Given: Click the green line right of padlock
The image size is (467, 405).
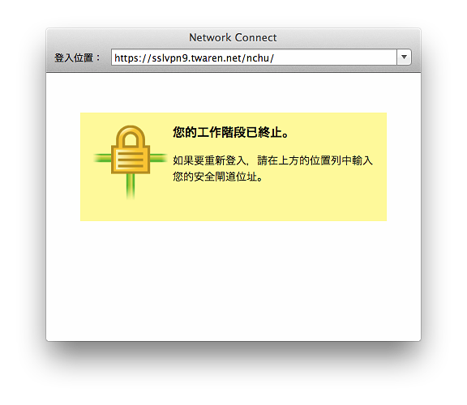Looking at the screenshot, I should [x=158, y=158].
